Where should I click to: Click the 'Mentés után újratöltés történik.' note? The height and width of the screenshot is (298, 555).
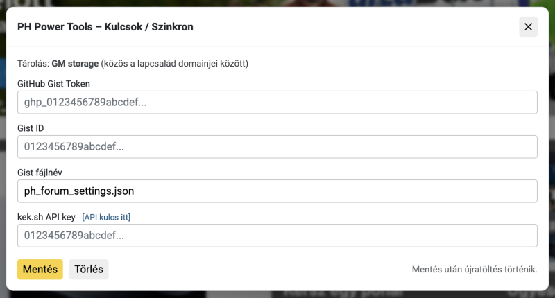pos(475,269)
